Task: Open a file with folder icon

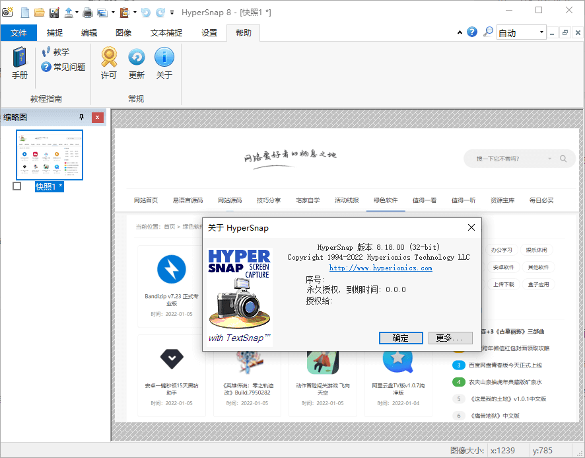Action: pos(39,13)
